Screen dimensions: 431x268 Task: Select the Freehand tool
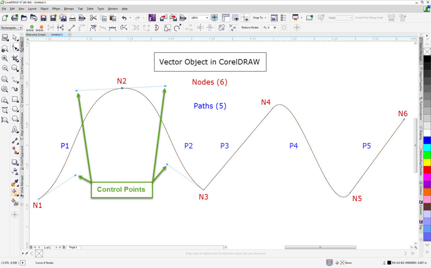click(15, 79)
